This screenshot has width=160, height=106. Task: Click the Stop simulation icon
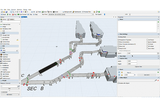(13, 14)
